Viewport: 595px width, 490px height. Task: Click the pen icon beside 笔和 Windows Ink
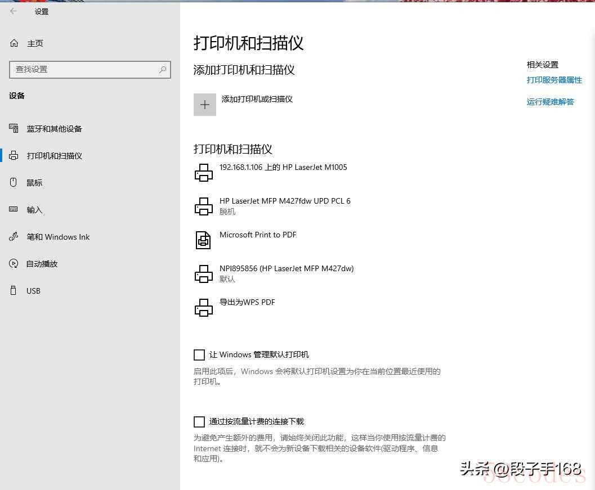14,237
